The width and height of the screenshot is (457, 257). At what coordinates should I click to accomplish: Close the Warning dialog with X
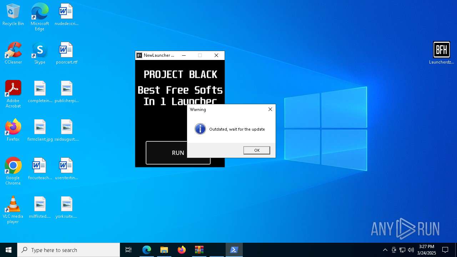tap(270, 109)
